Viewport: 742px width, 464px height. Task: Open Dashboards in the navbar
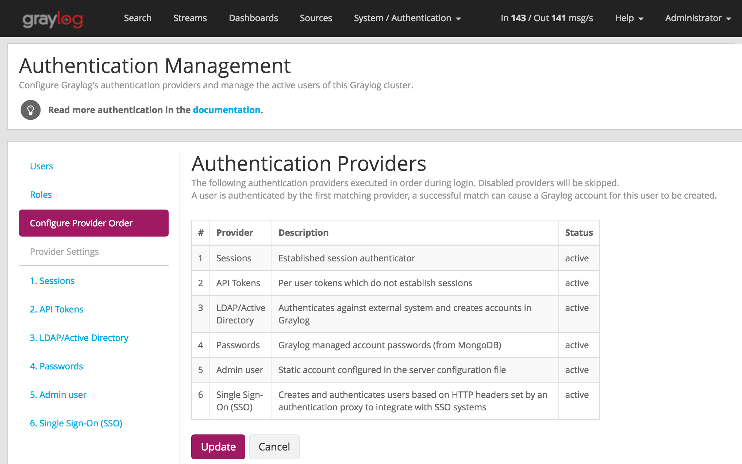point(253,18)
